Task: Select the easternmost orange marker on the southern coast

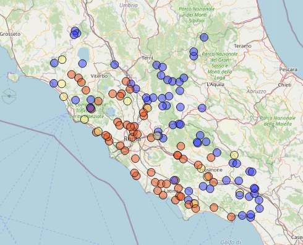Action: click(x=231, y=217)
